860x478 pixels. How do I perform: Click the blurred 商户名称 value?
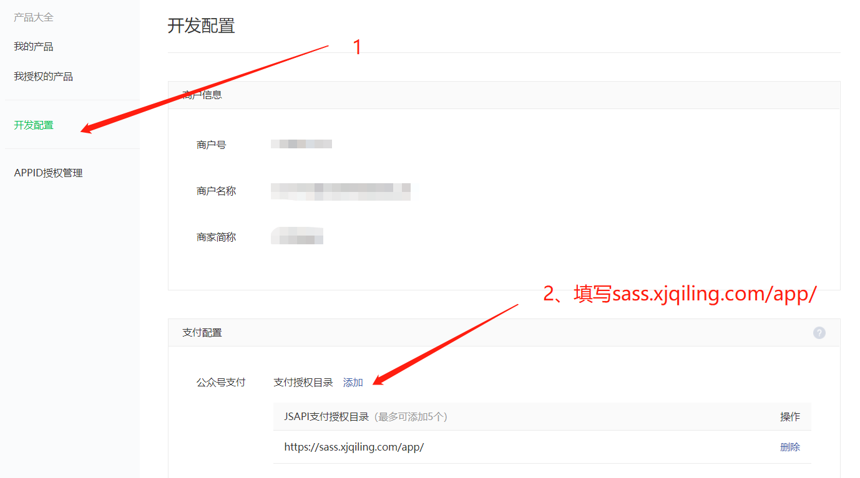341,191
